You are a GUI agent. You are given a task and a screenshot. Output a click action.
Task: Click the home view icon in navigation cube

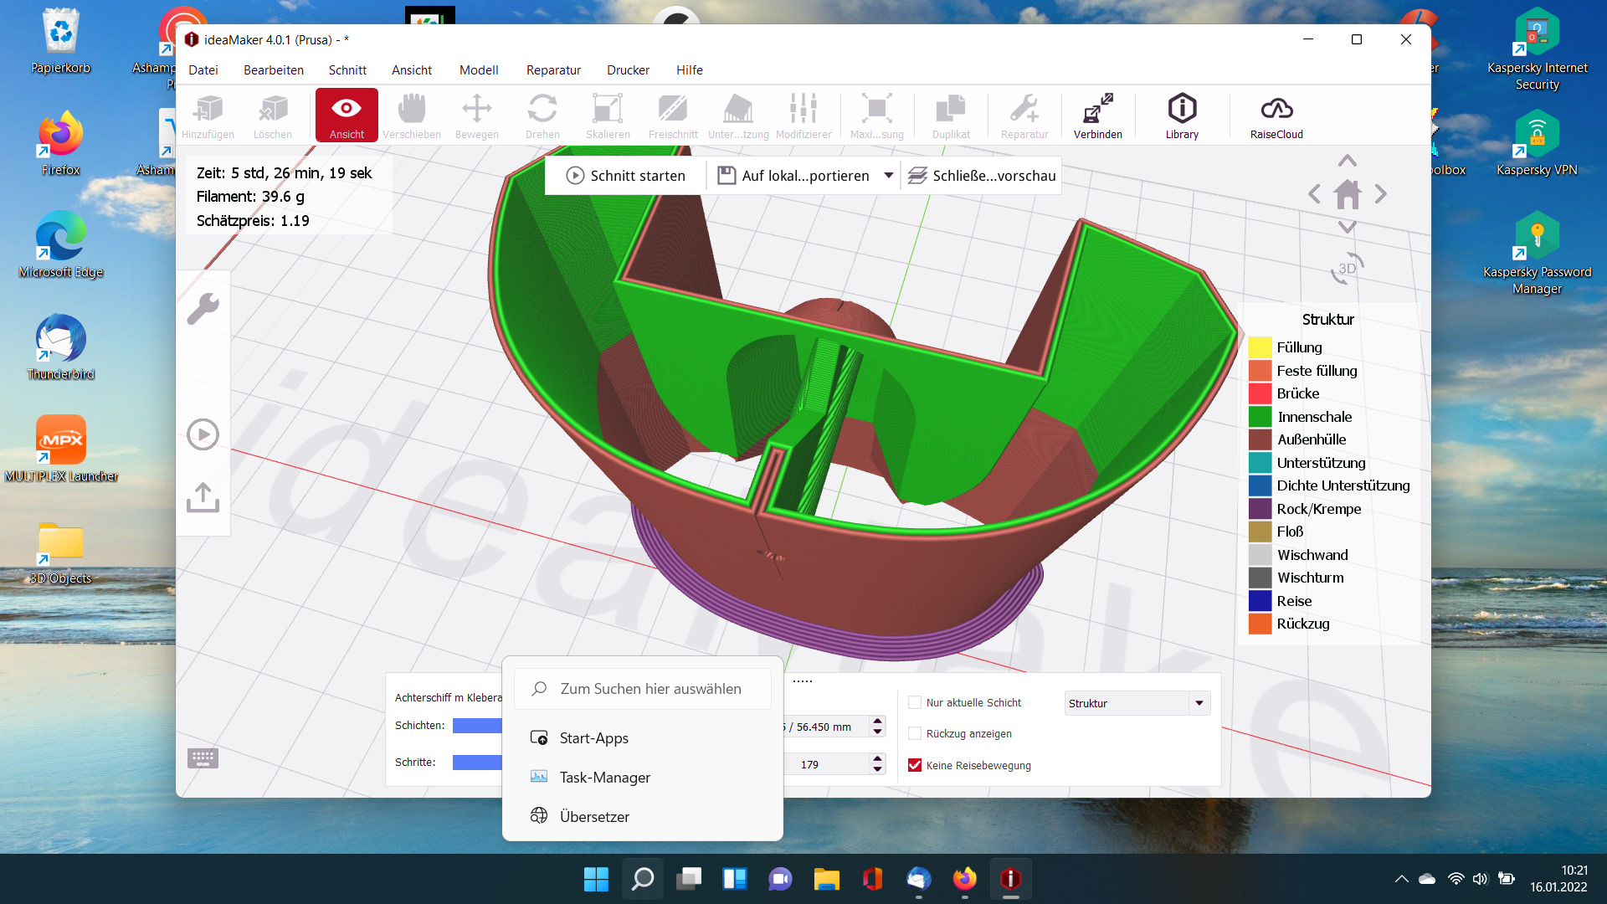pyautogui.click(x=1348, y=194)
